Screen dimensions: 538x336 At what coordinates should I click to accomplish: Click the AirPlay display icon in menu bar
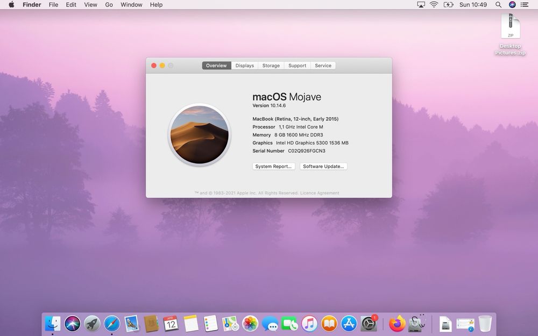(x=421, y=4)
